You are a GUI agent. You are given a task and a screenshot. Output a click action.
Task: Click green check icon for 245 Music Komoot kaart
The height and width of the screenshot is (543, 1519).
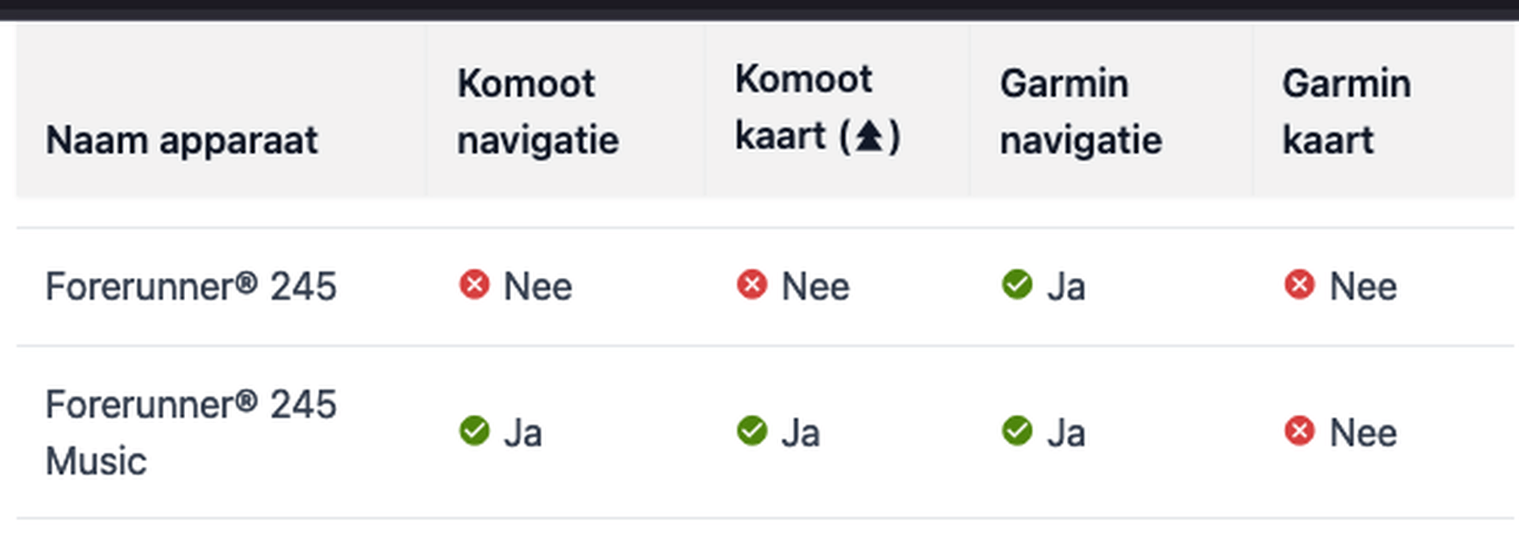pyautogui.click(x=751, y=431)
